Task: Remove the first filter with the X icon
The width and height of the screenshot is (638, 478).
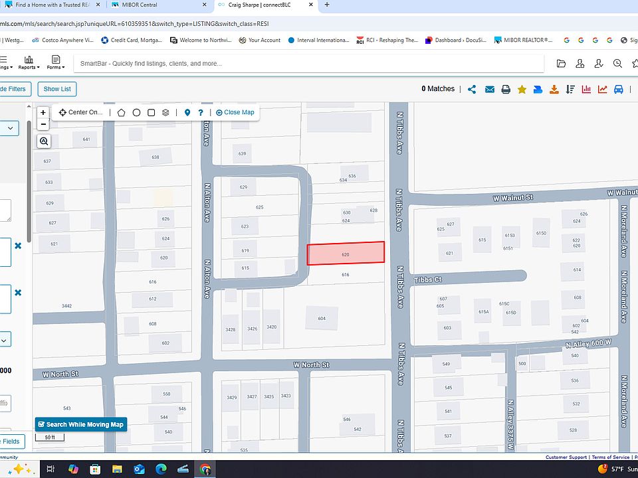Action: (18, 246)
